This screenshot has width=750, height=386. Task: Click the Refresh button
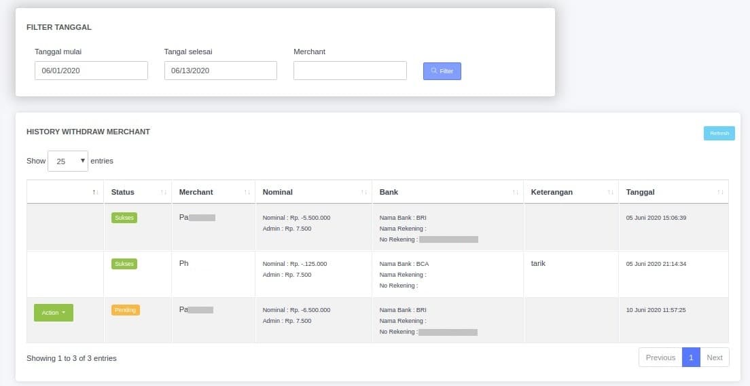[x=719, y=134]
